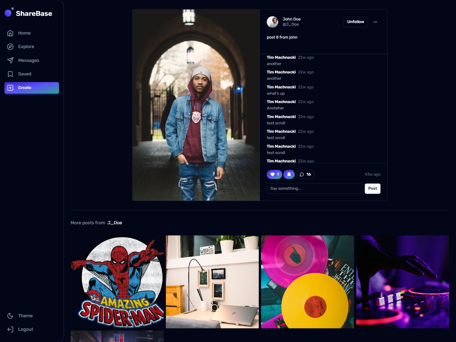Image resolution: width=456 pixels, height=342 pixels.
Task: Click the Create button
Action: pos(32,88)
